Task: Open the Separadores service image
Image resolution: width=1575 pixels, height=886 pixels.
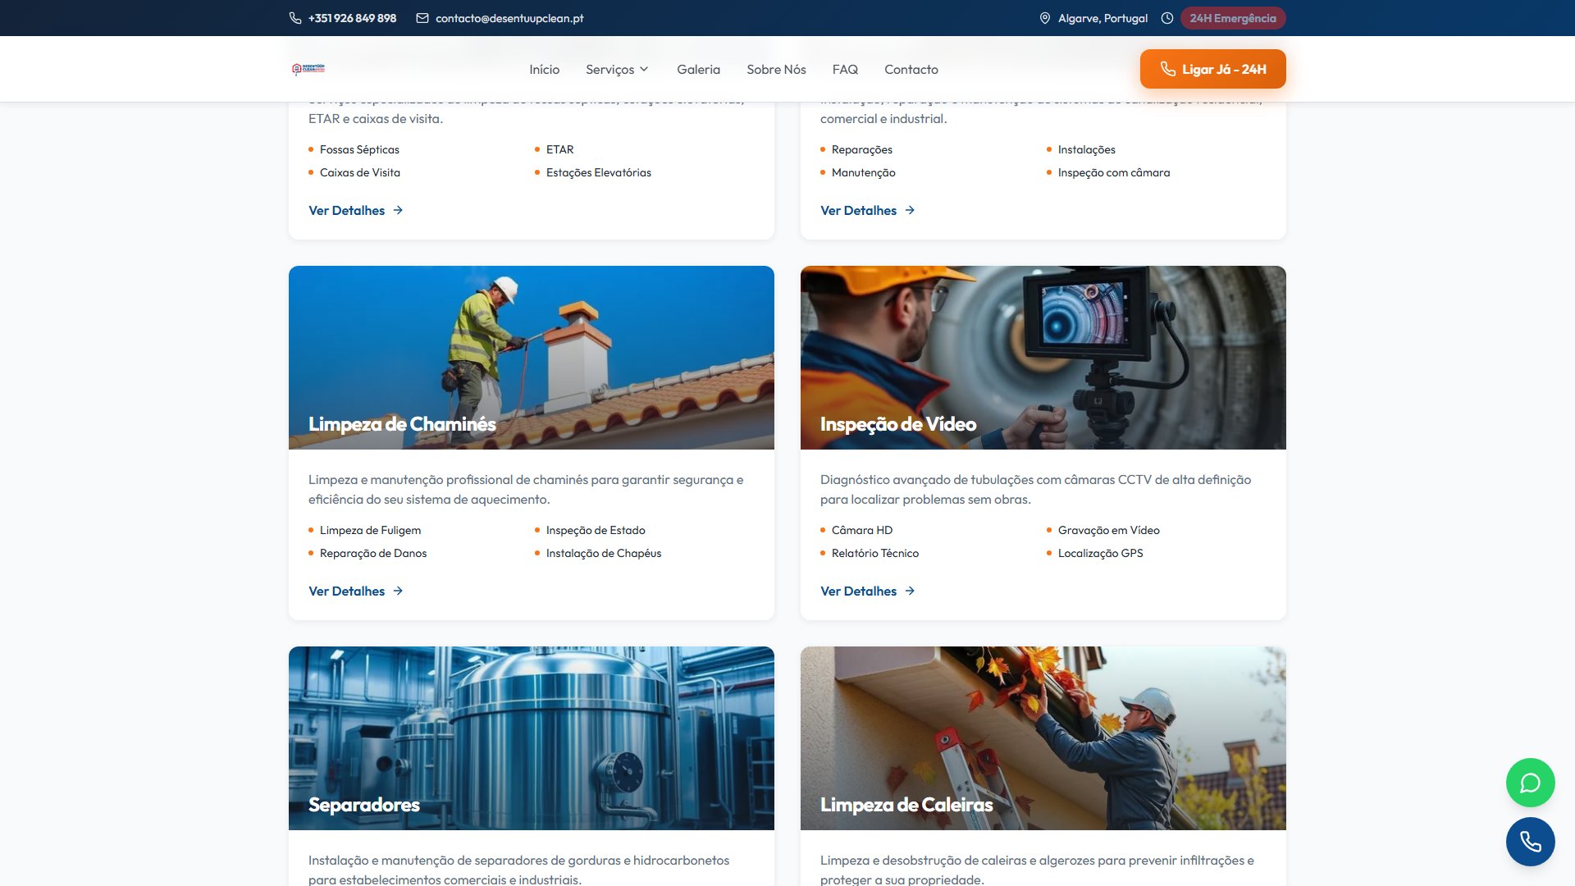Action: tap(532, 738)
